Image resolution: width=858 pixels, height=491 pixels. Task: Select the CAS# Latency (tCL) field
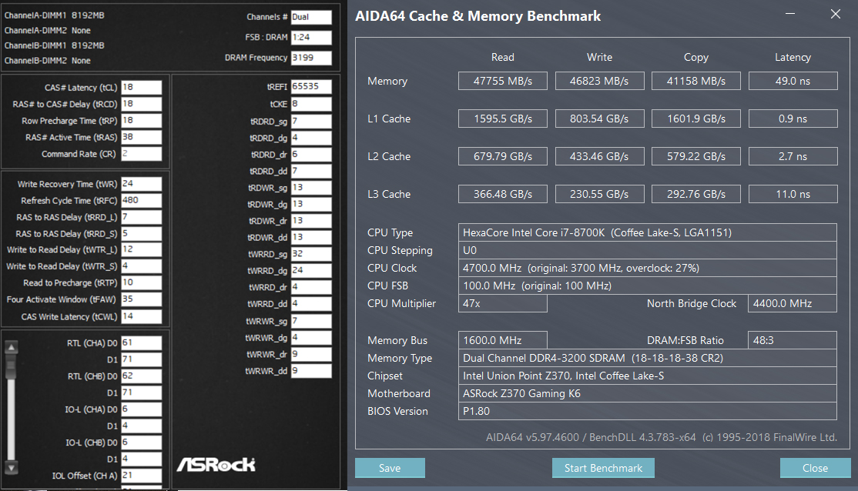click(x=141, y=88)
